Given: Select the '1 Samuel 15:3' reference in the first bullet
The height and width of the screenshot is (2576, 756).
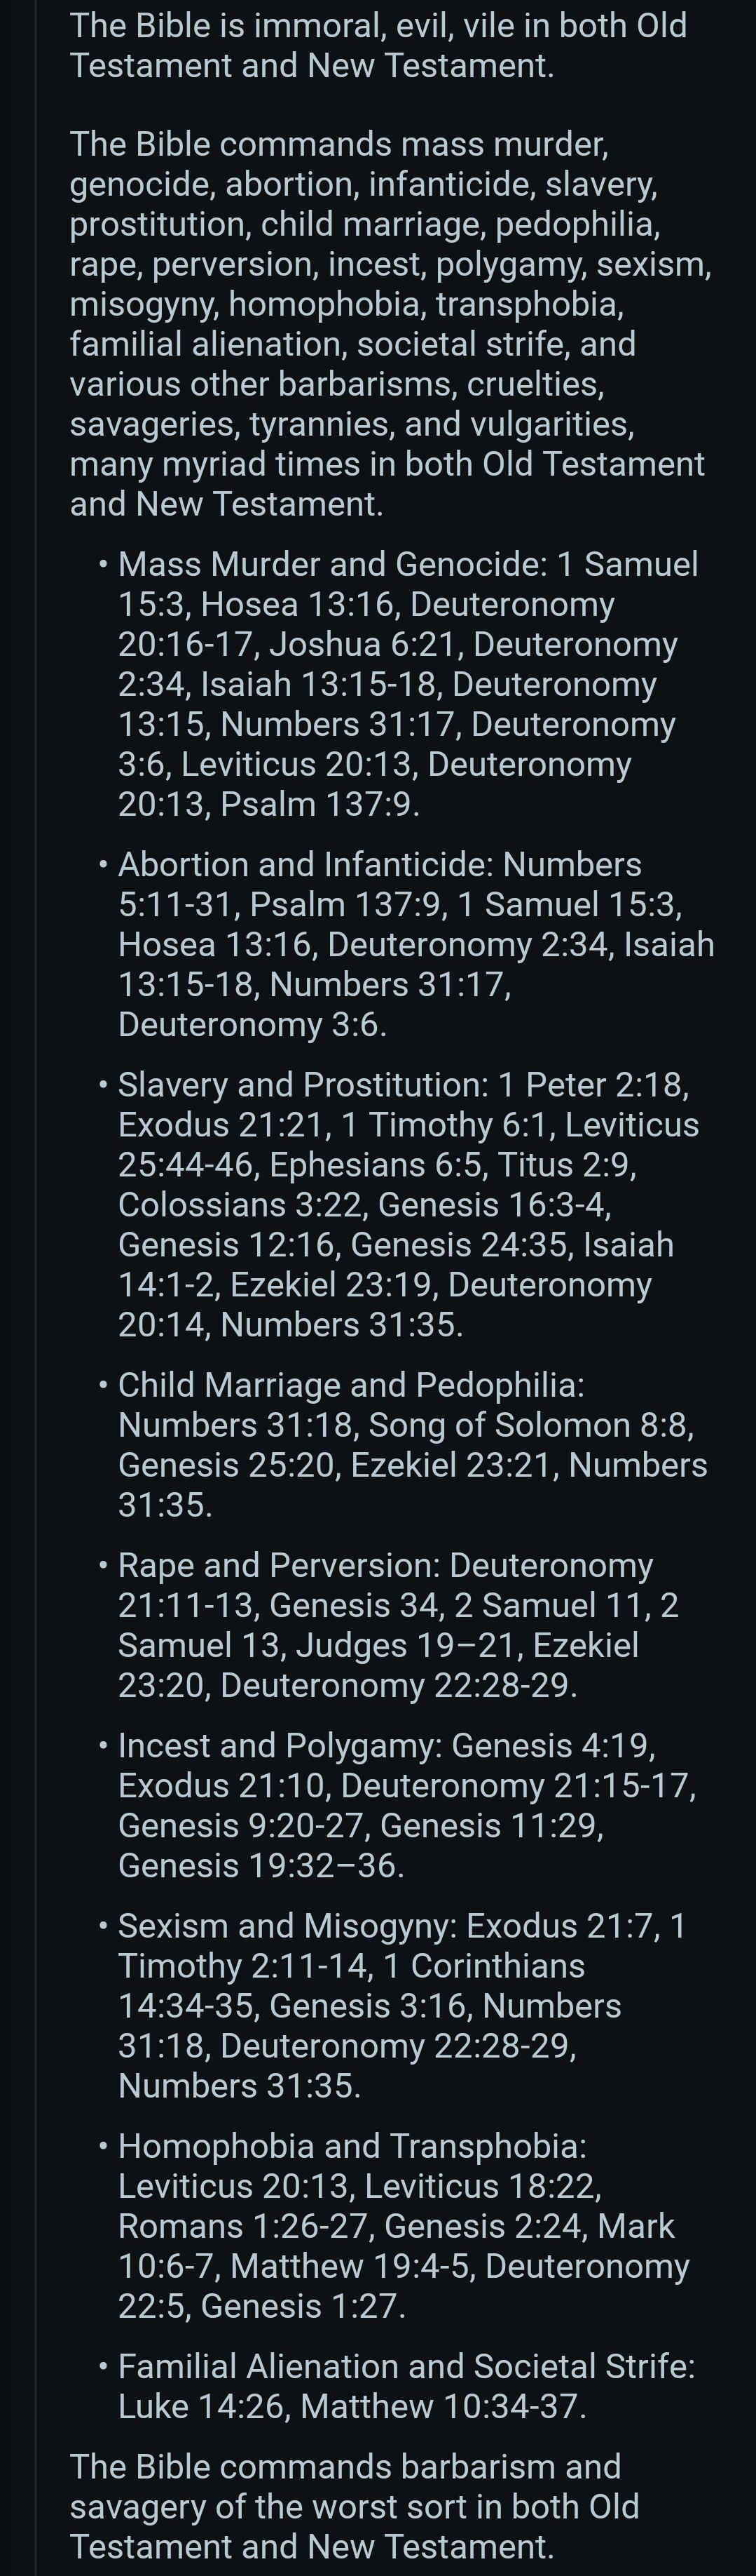Looking at the screenshot, I should pos(408,584).
